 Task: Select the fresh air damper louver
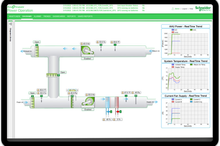tap(32, 103)
